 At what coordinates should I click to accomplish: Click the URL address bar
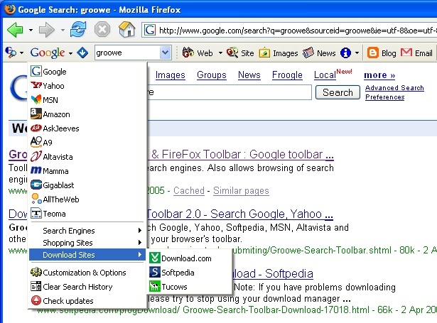(x=289, y=30)
